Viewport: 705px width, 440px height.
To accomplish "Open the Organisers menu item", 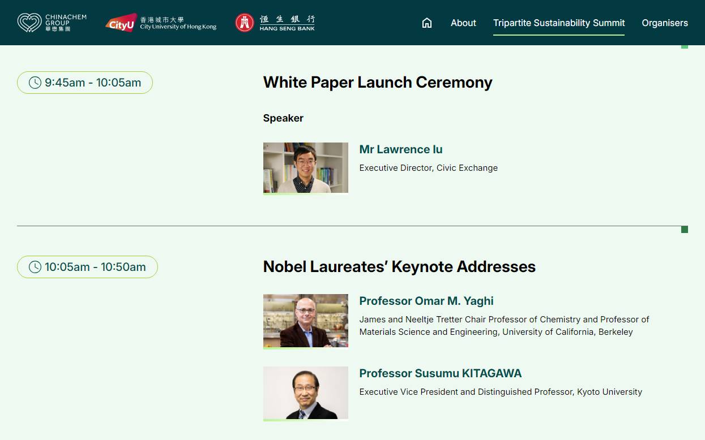I will point(665,23).
